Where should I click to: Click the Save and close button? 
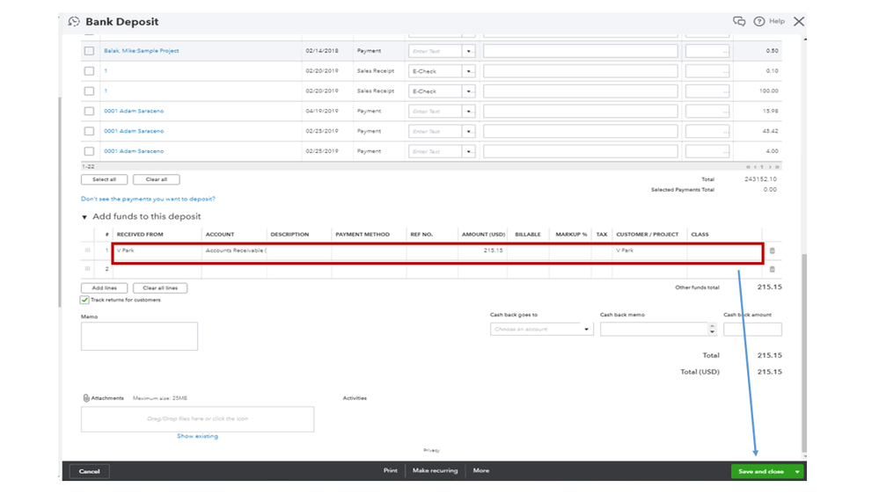pyautogui.click(x=761, y=472)
